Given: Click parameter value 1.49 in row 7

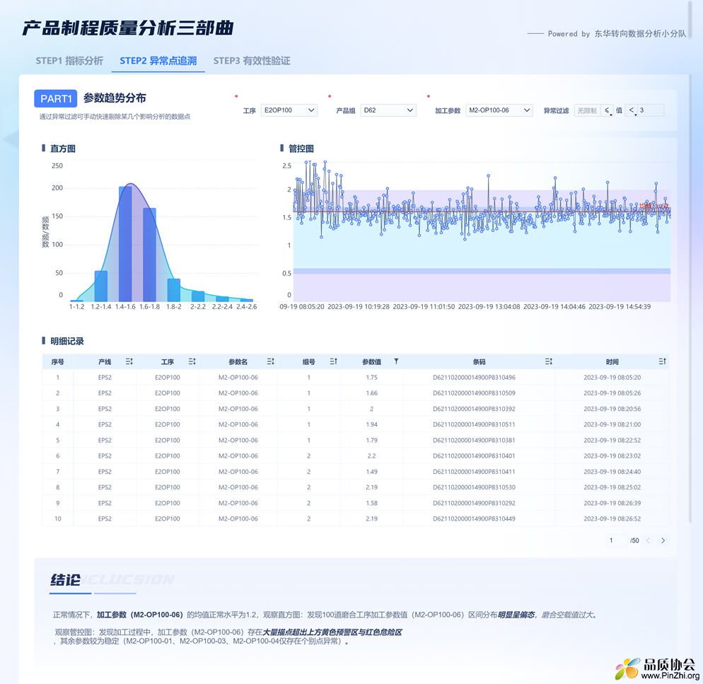Looking at the screenshot, I should [x=372, y=472].
